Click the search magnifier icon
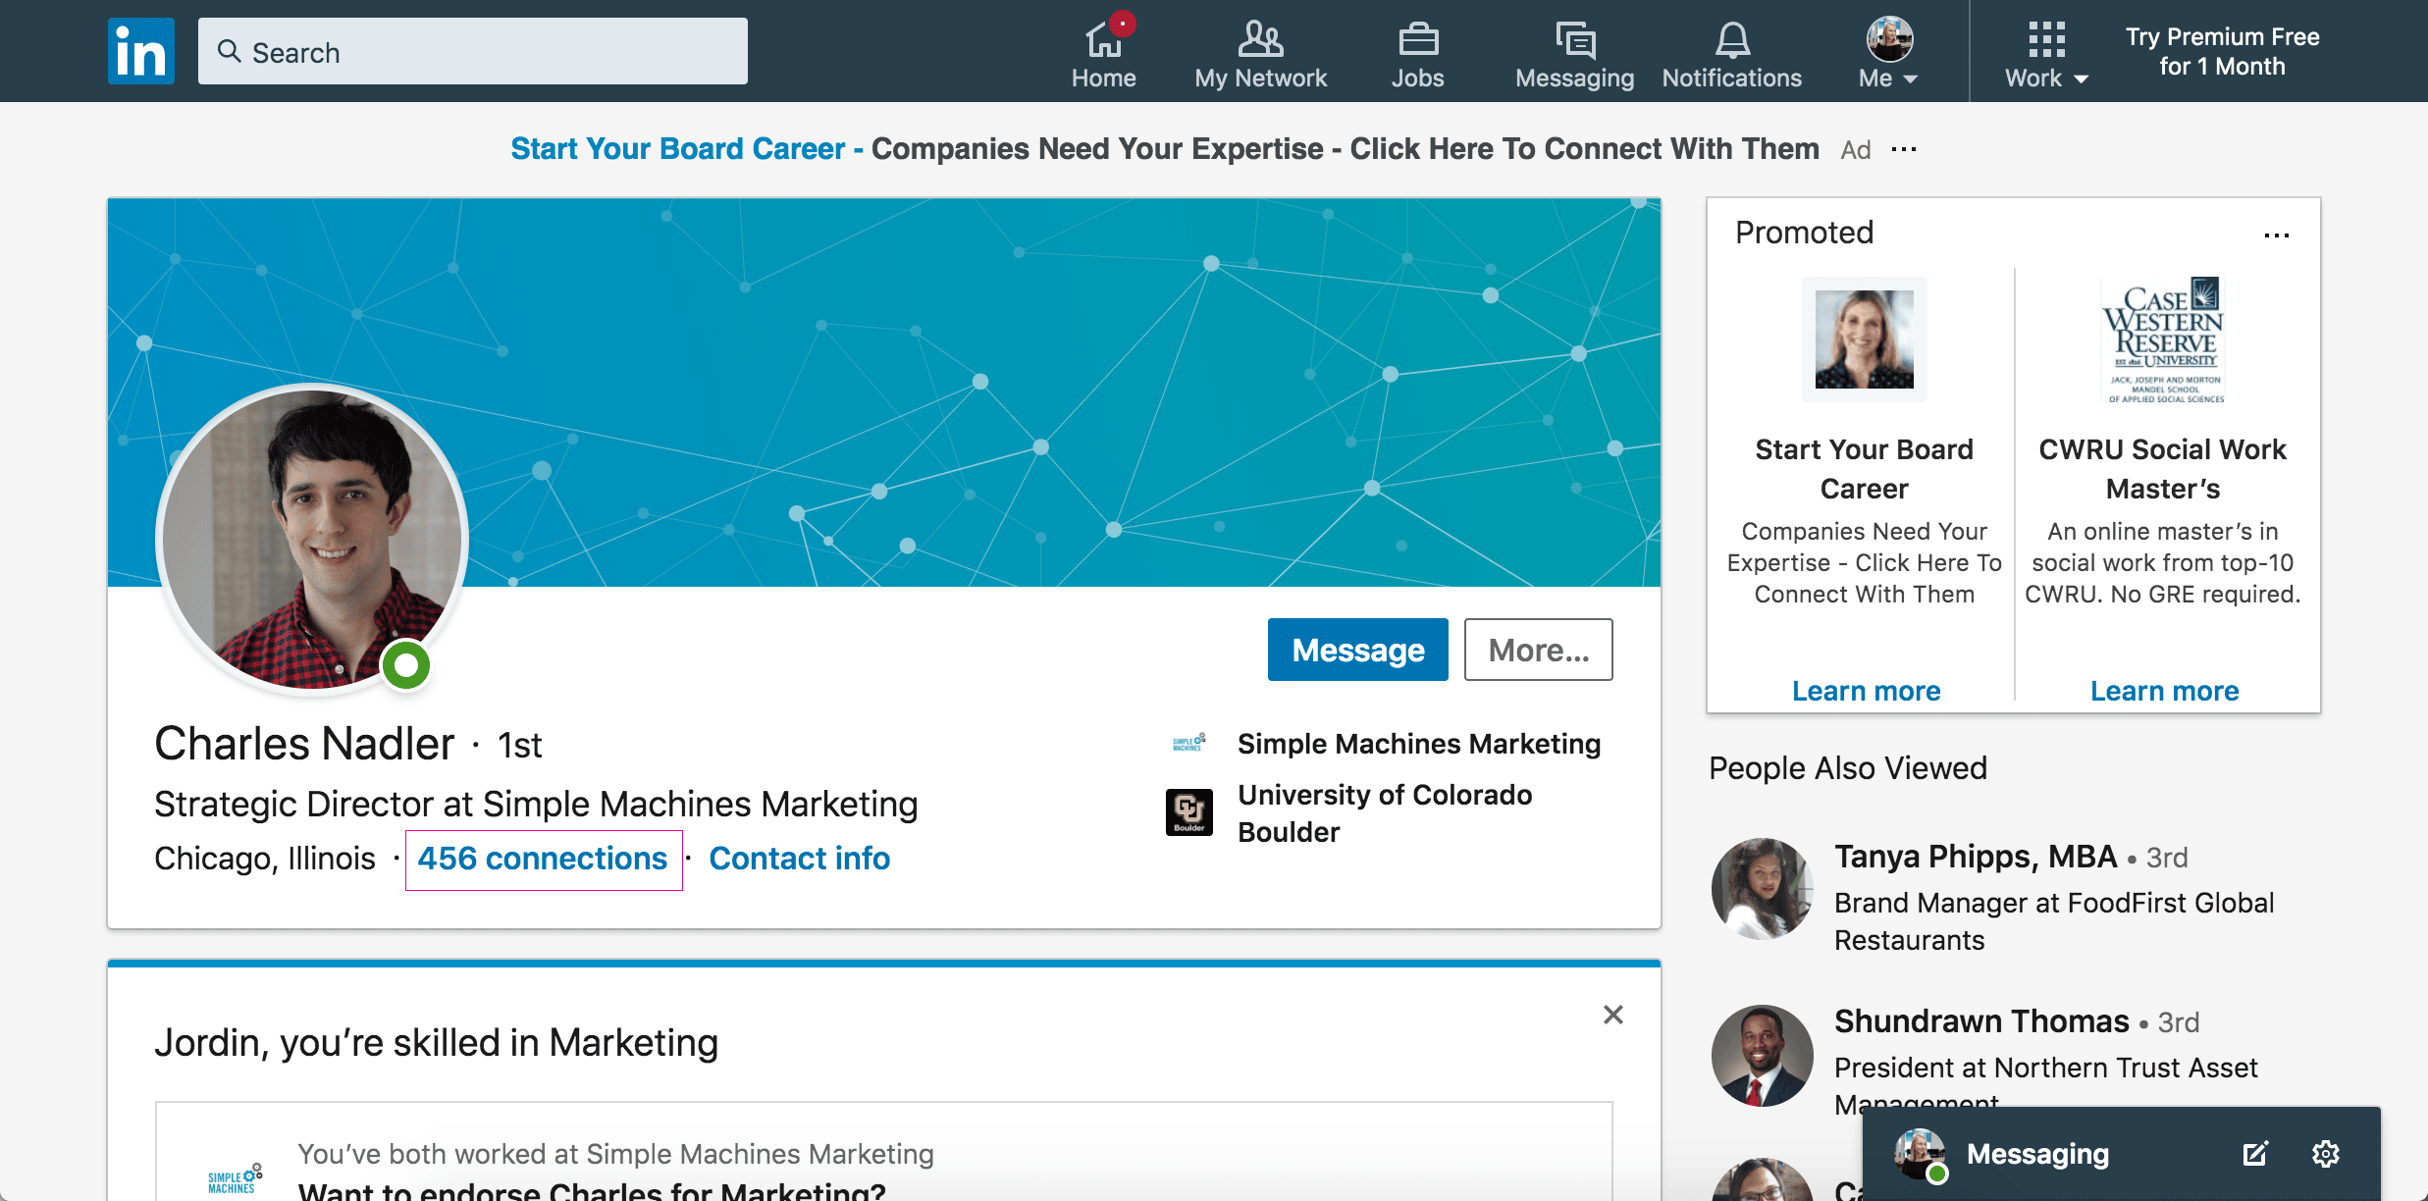Image resolution: width=2428 pixels, height=1201 pixels. pyautogui.click(x=229, y=51)
